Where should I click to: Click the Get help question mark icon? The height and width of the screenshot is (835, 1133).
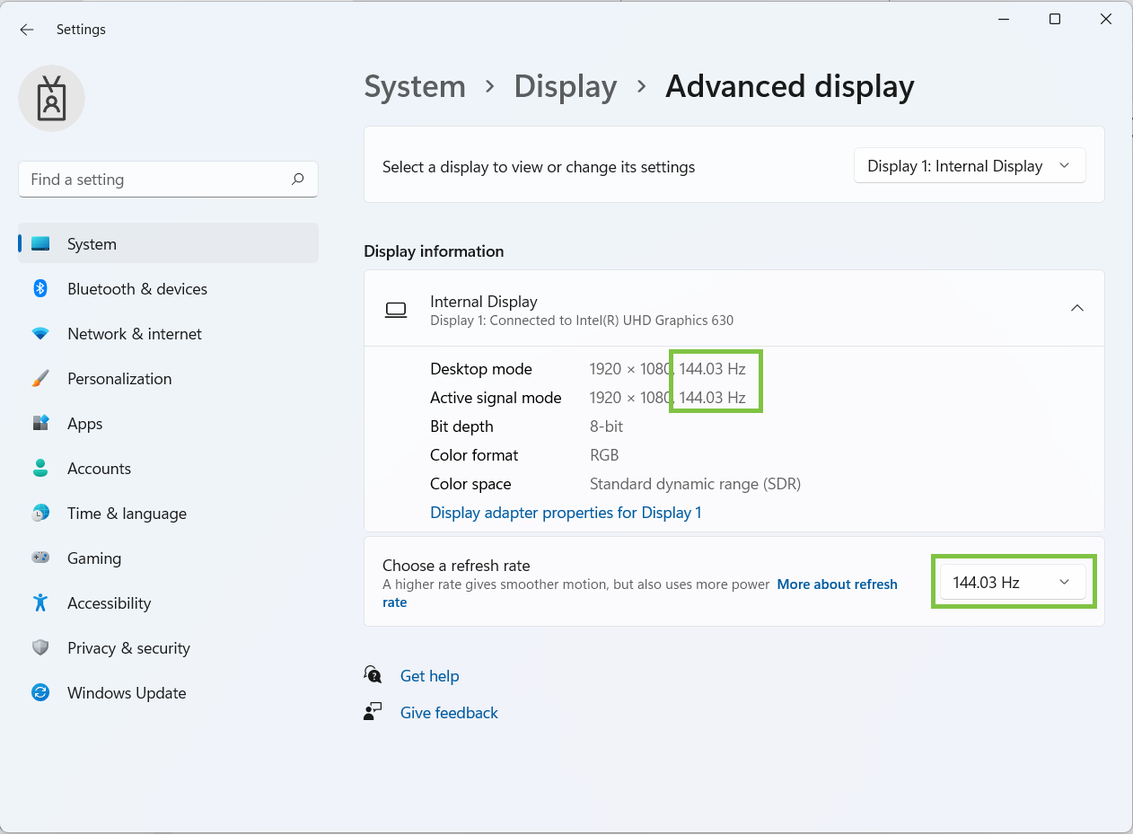pyautogui.click(x=373, y=674)
